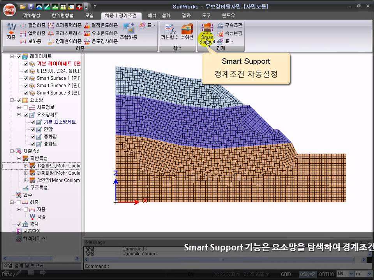Enable the 시드정보 seed info checkbox
The height and width of the screenshot is (280, 374).
tap(26, 108)
